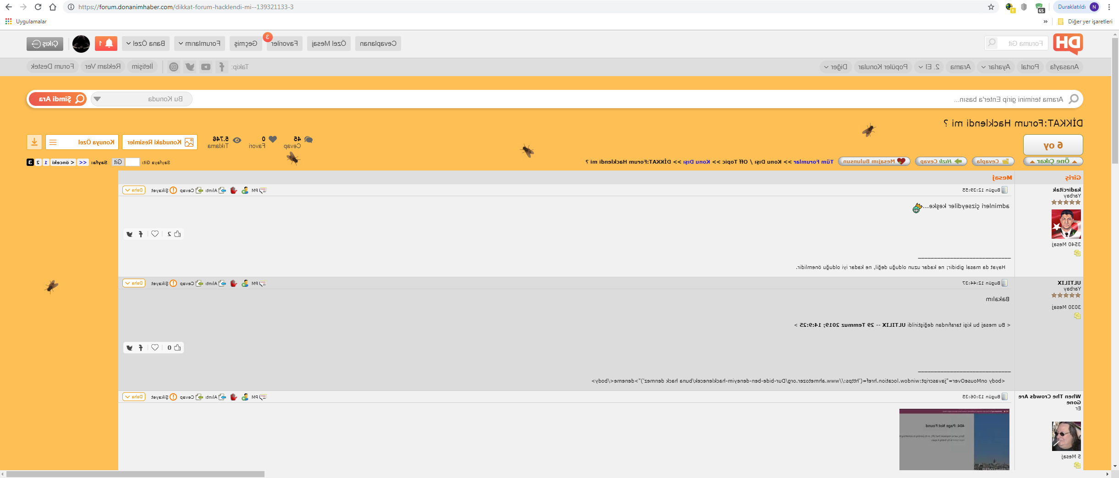1119x478 pixels.
Task: Open the Facebook icon in Takip row
Action: click(222, 67)
